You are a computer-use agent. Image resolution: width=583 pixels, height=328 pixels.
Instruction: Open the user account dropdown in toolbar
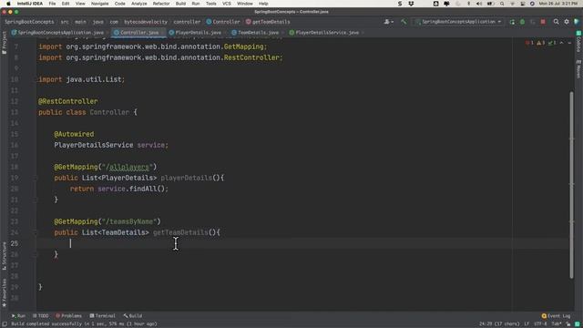tap(389, 22)
